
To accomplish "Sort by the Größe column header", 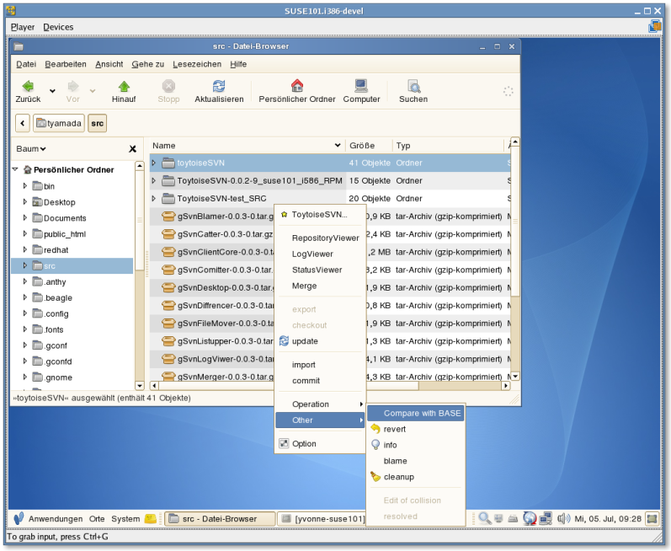I will (x=369, y=146).
